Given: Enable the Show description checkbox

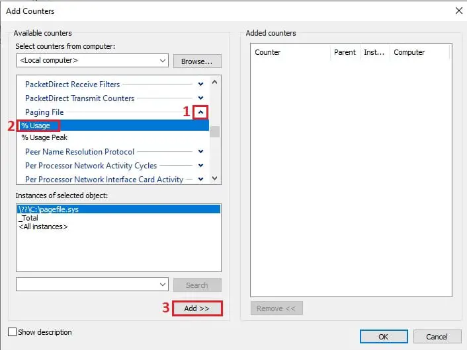Looking at the screenshot, I should tap(12, 332).
